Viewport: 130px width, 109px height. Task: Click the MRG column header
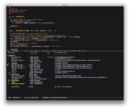tap(9, 52)
